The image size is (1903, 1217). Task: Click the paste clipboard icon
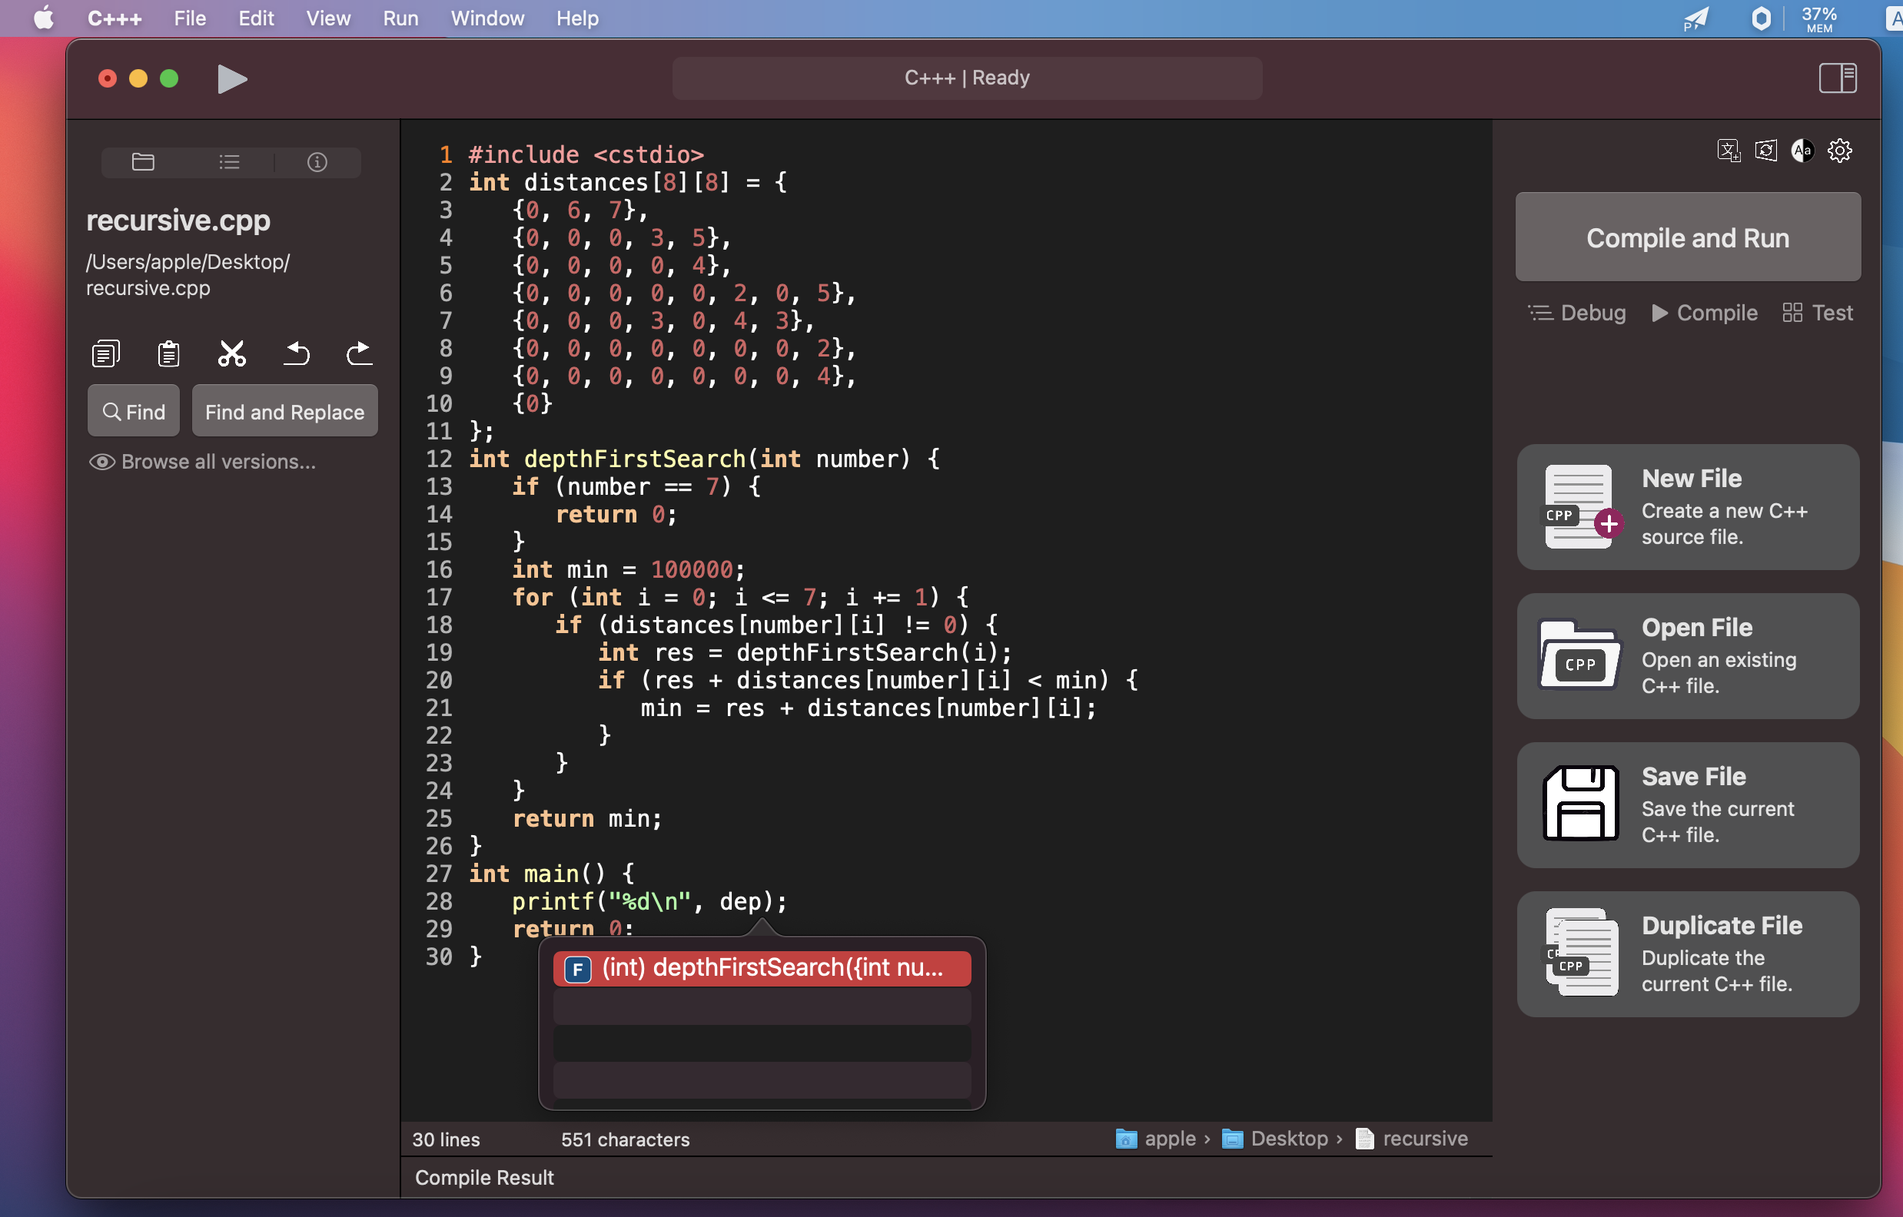click(x=168, y=353)
